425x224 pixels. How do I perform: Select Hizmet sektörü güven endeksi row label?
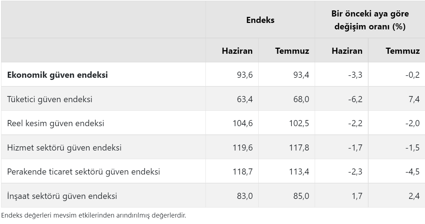[x=64, y=148]
